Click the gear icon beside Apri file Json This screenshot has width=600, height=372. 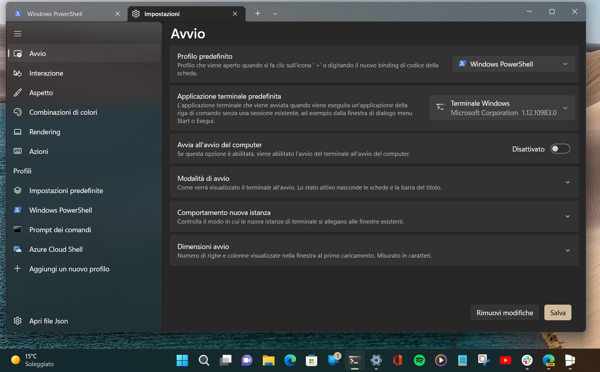point(18,321)
